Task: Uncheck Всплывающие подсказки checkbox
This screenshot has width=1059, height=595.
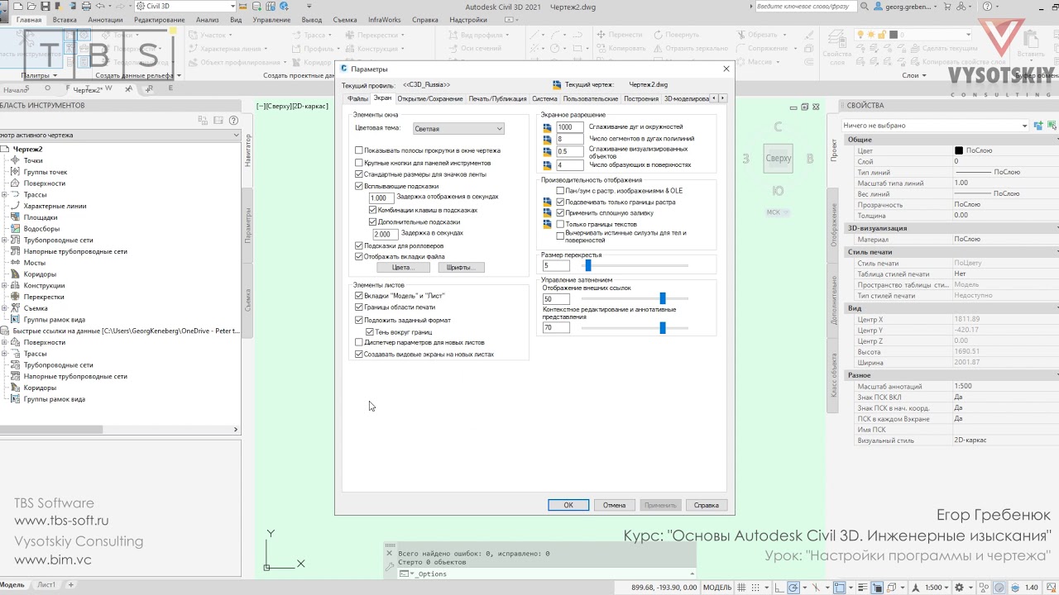Action: pos(358,186)
